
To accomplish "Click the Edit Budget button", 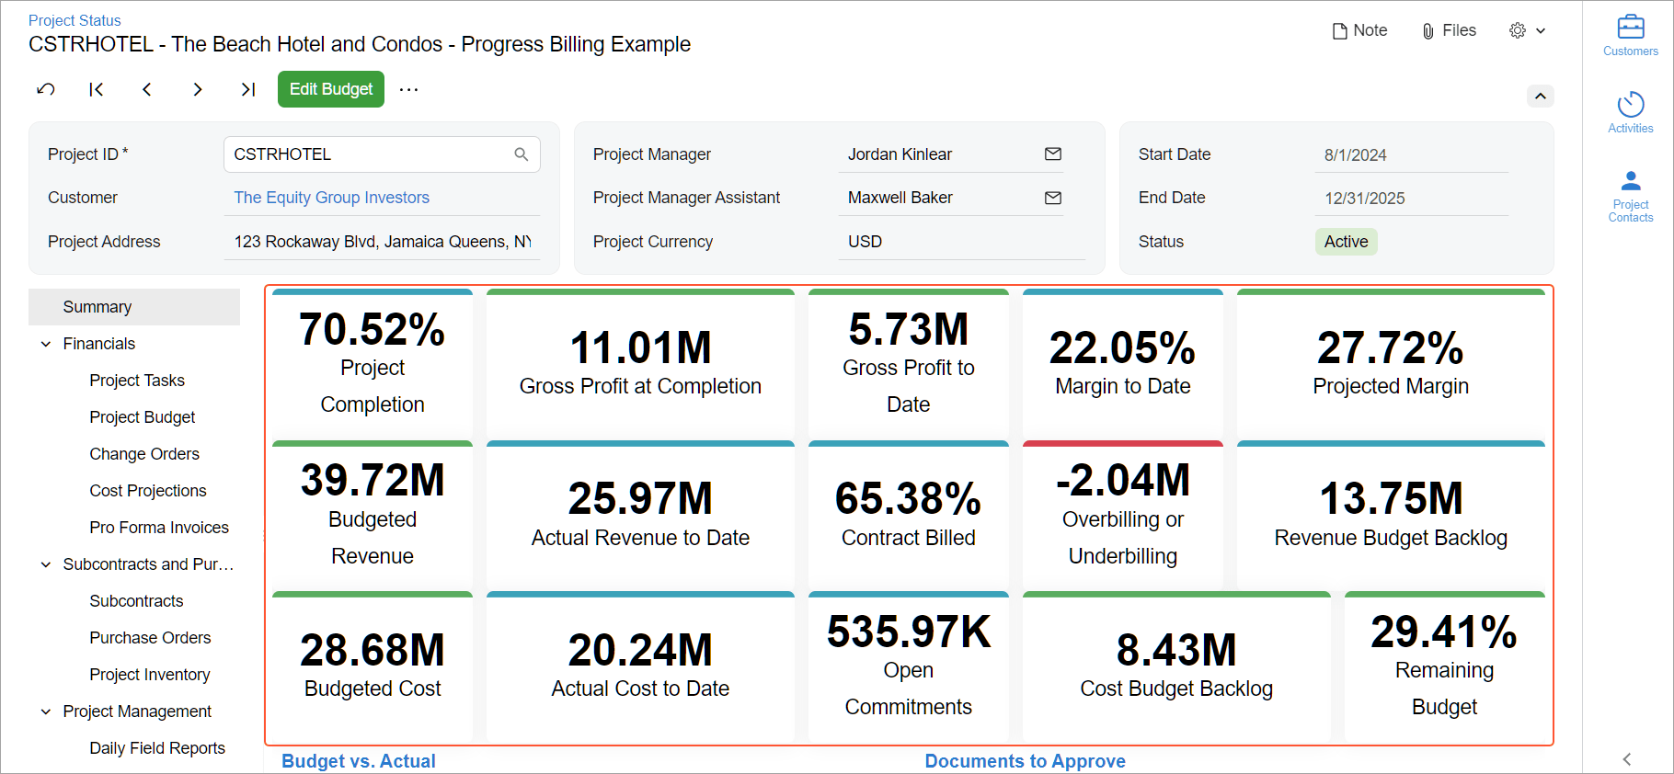I will (331, 89).
